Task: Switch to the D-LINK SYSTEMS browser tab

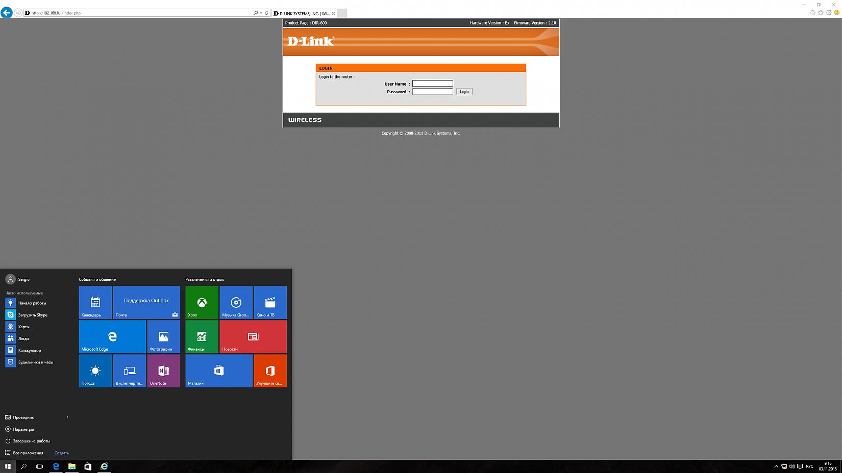Action: [305, 13]
